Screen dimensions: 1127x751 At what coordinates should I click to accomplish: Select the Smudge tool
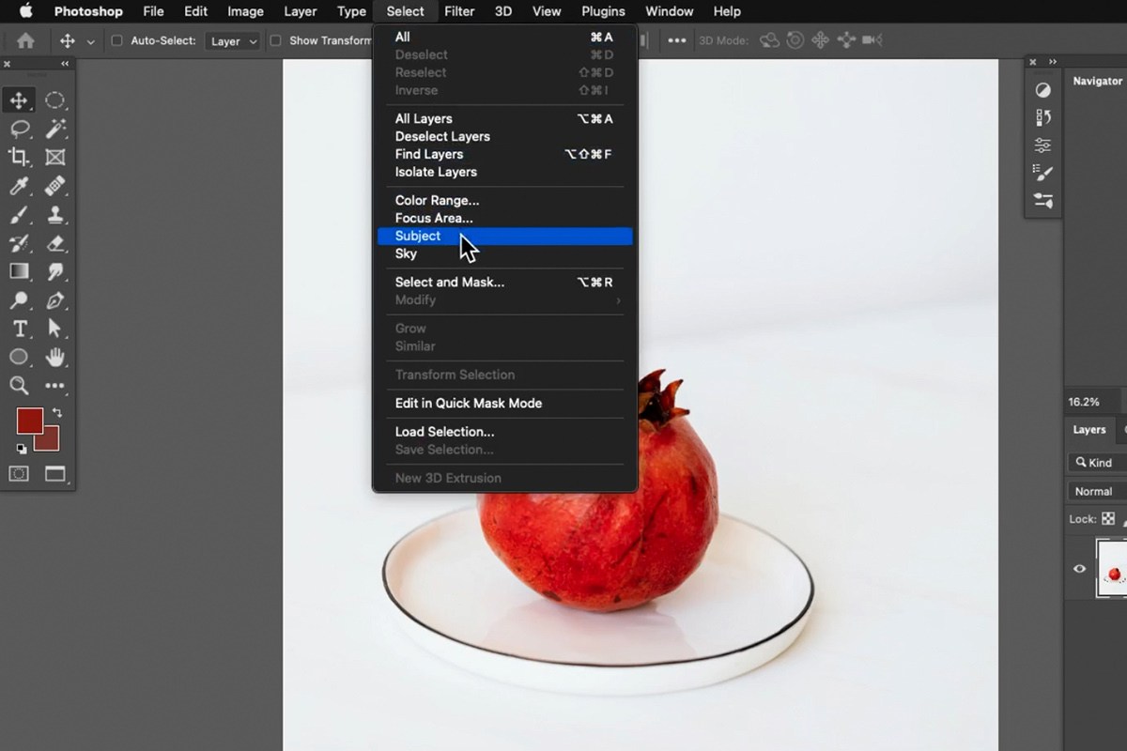click(x=55, y=271)
